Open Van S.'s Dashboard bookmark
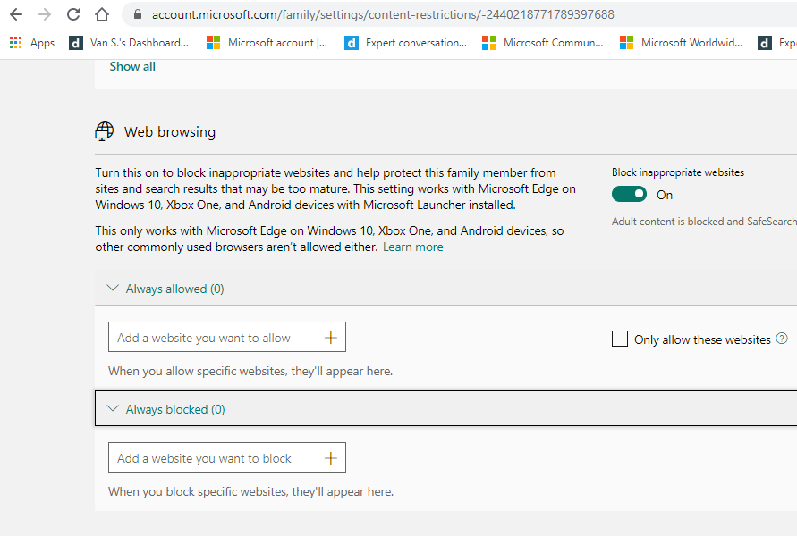797x536 pixels. [129, 43]
